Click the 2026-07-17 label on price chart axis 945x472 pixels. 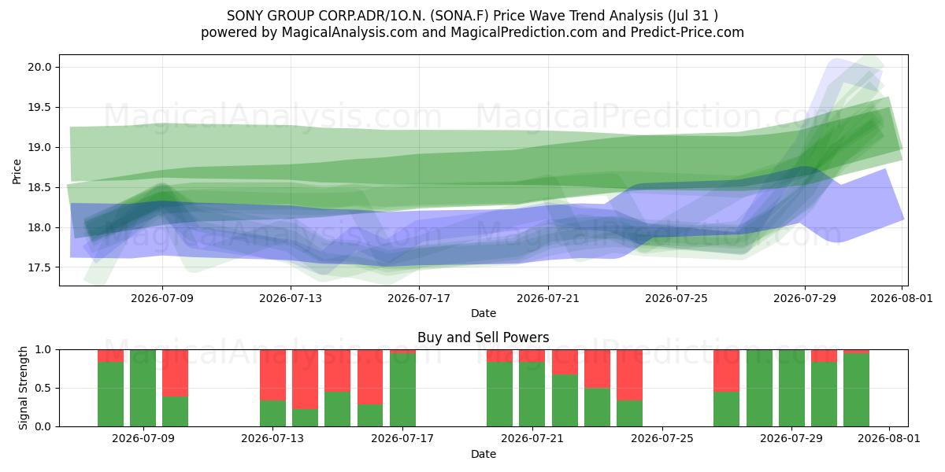pos(419,298)
